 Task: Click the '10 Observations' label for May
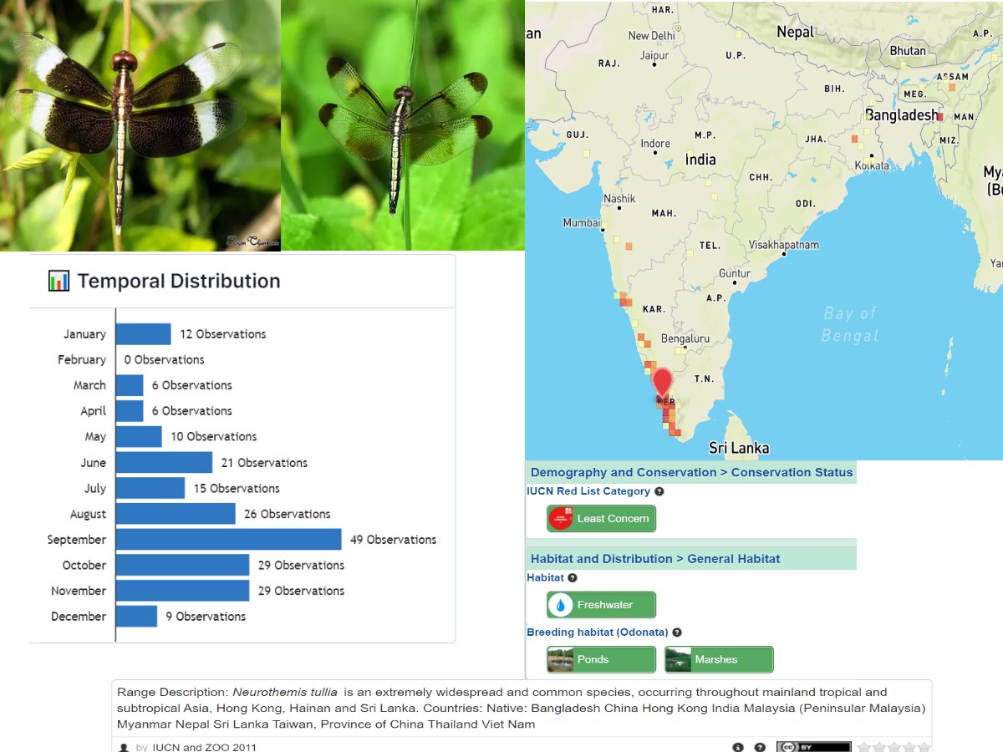pyautogui.click(x=213, y=436)
